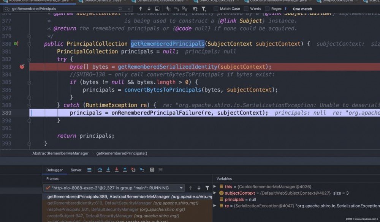Click Step Over icon in debugger toolbar

click(x=100, y=170)
